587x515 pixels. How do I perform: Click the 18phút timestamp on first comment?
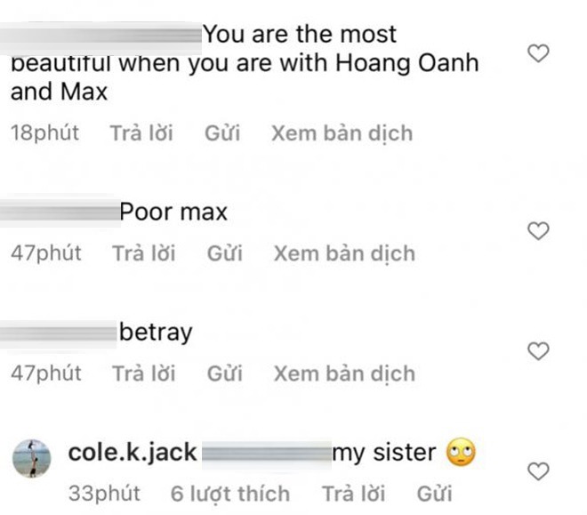44,133
